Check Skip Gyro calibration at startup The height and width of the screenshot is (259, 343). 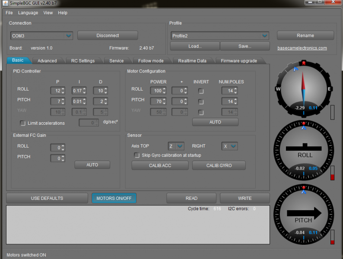(x=137, y=155)
